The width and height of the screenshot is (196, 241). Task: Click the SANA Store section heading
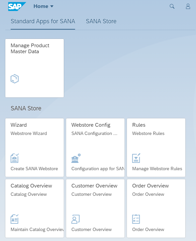pos(26,108)
